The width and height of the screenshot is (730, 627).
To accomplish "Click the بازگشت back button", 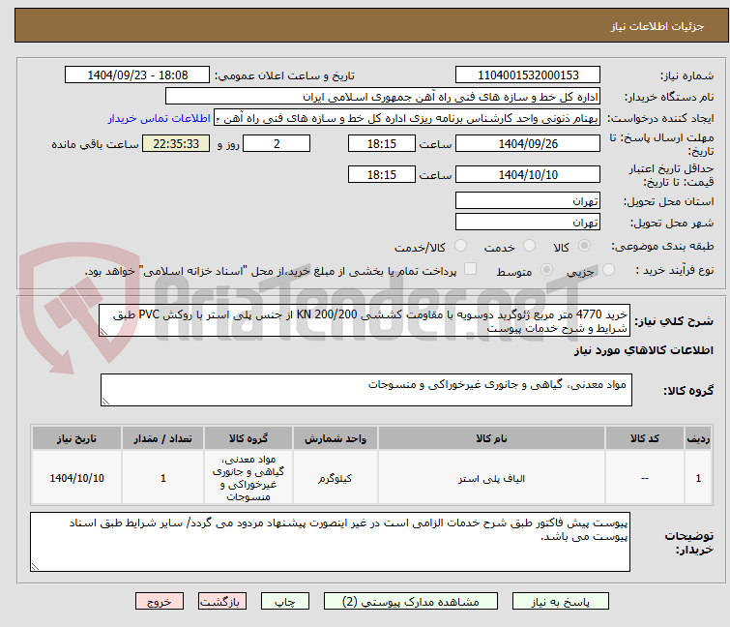I will coord(222,602).
